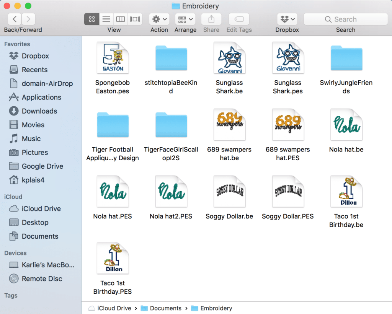The image size is (392, 314).
Task: Go back to the previous folder
Action: coord(14,19)
